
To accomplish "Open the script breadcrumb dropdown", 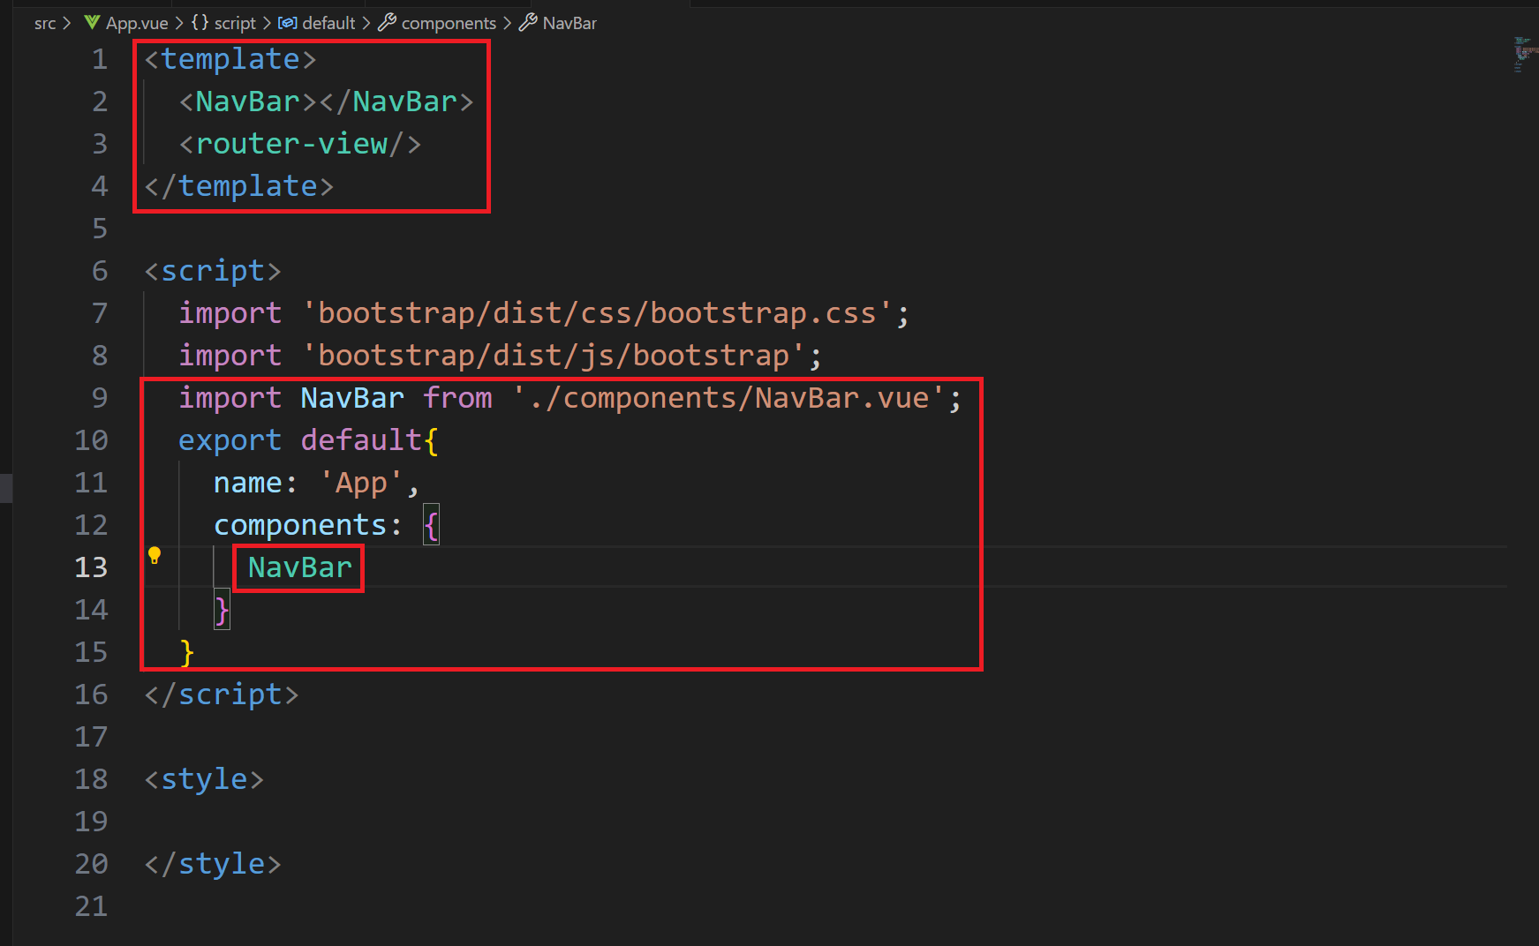I will point(235,23).
